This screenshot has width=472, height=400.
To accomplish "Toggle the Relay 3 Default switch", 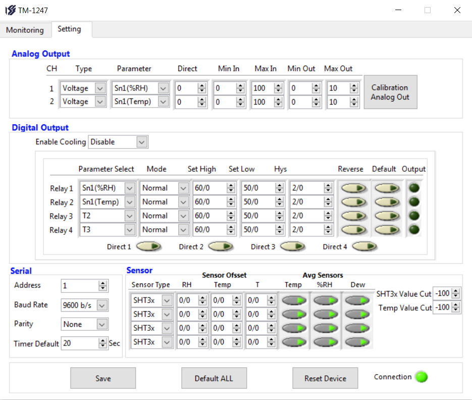I will pyautogui.click(x=386, y=216).
